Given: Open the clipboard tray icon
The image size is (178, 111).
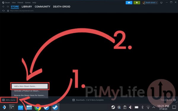Looking at the screenshot, I should click(125, 107).
